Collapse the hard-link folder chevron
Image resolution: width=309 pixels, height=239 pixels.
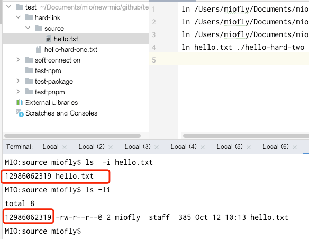tap(19, 17)
